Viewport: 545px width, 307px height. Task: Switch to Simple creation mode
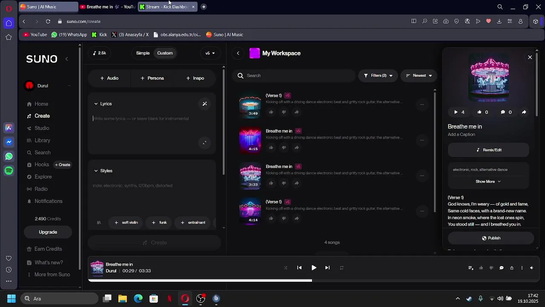143,53
